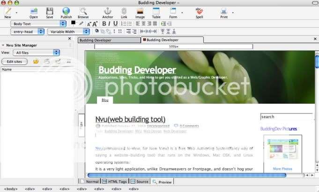
Task: Click the blue horizontal scrollbar thumb
Action: point(187,175)
